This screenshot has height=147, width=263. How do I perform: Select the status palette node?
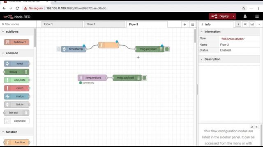point(16,96)
